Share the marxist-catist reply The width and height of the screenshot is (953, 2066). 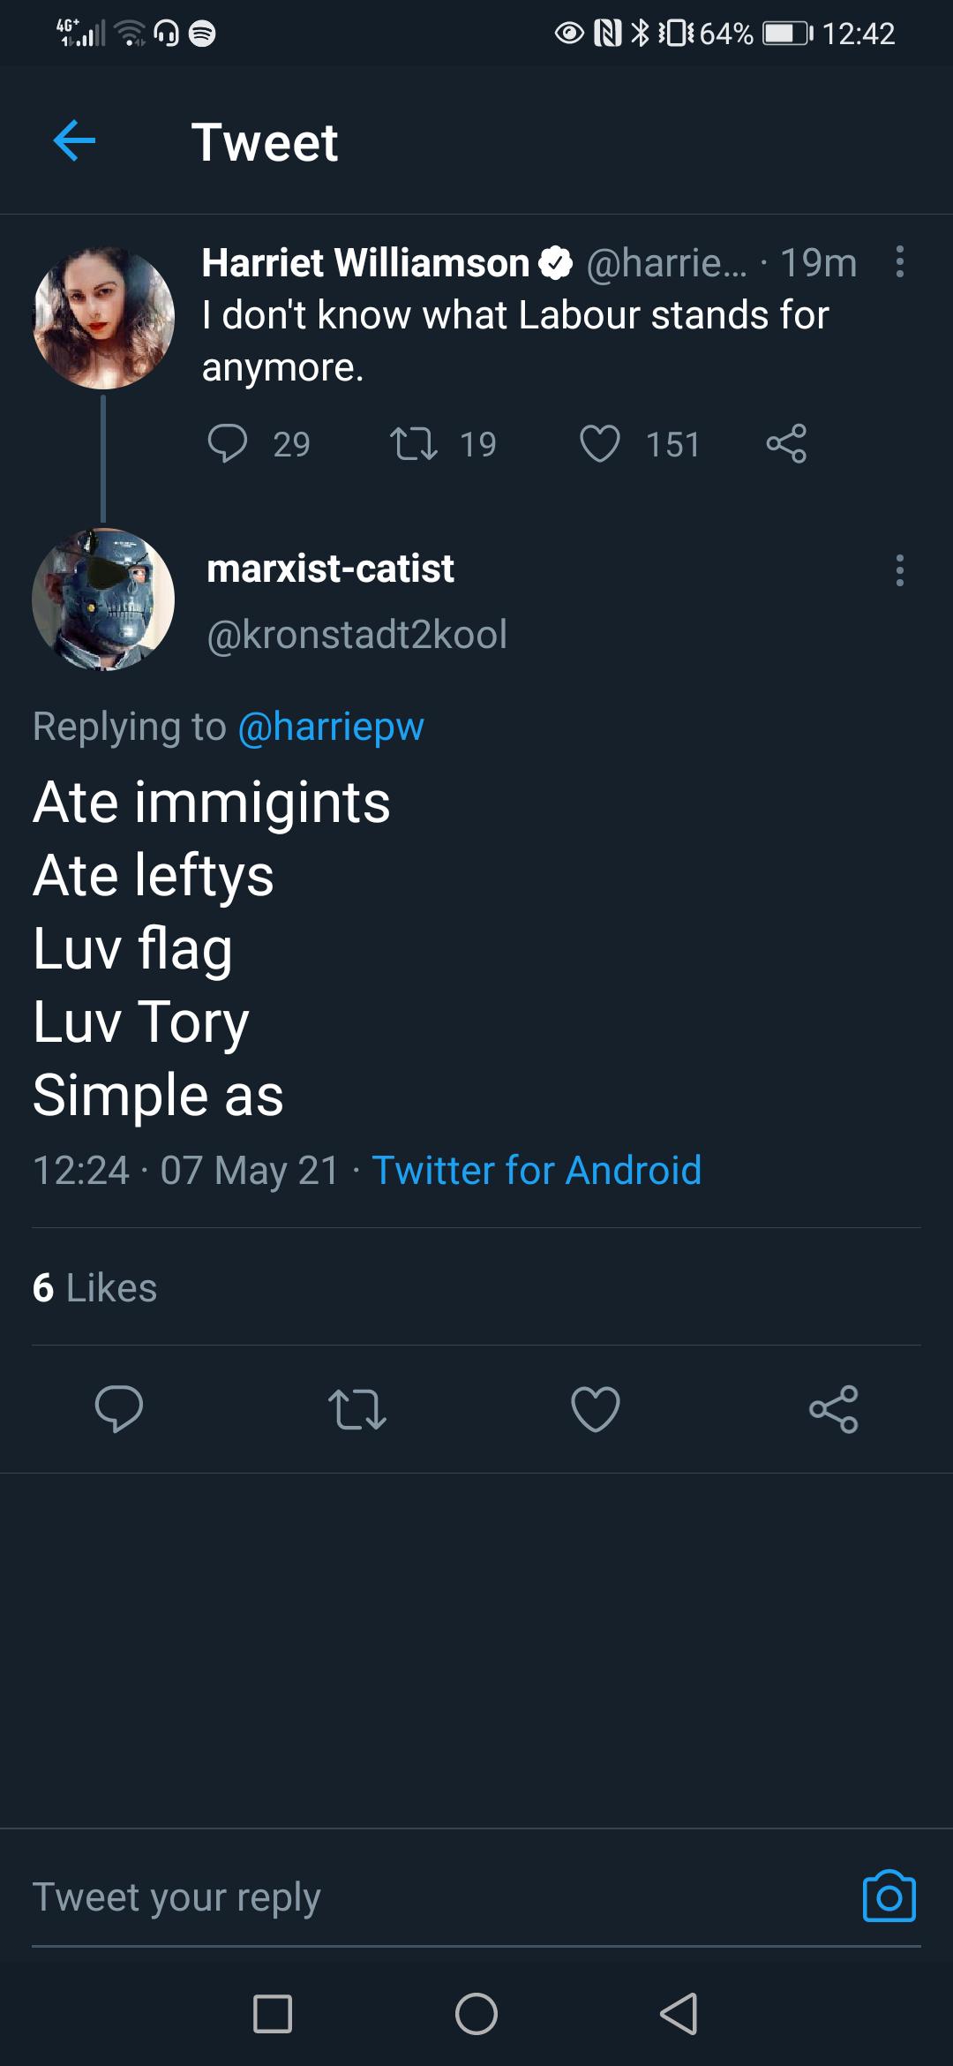(834, 1408)
